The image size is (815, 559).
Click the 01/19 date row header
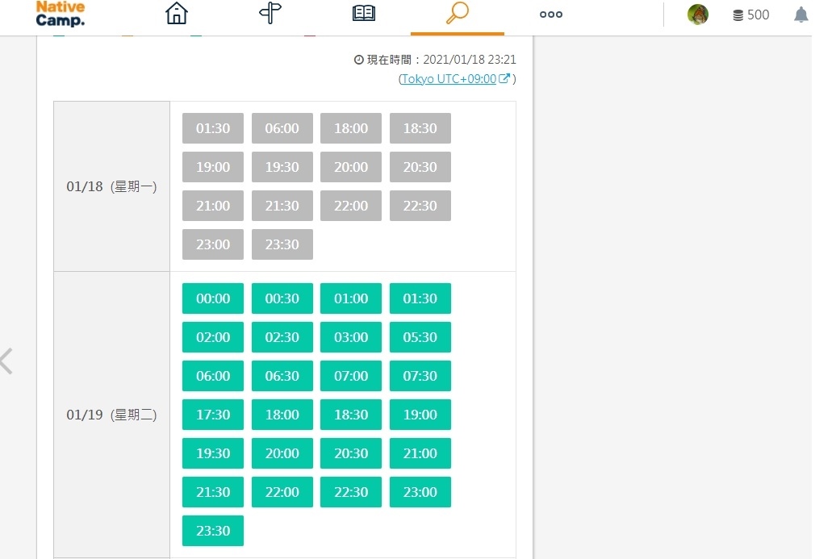pos(111,415)
